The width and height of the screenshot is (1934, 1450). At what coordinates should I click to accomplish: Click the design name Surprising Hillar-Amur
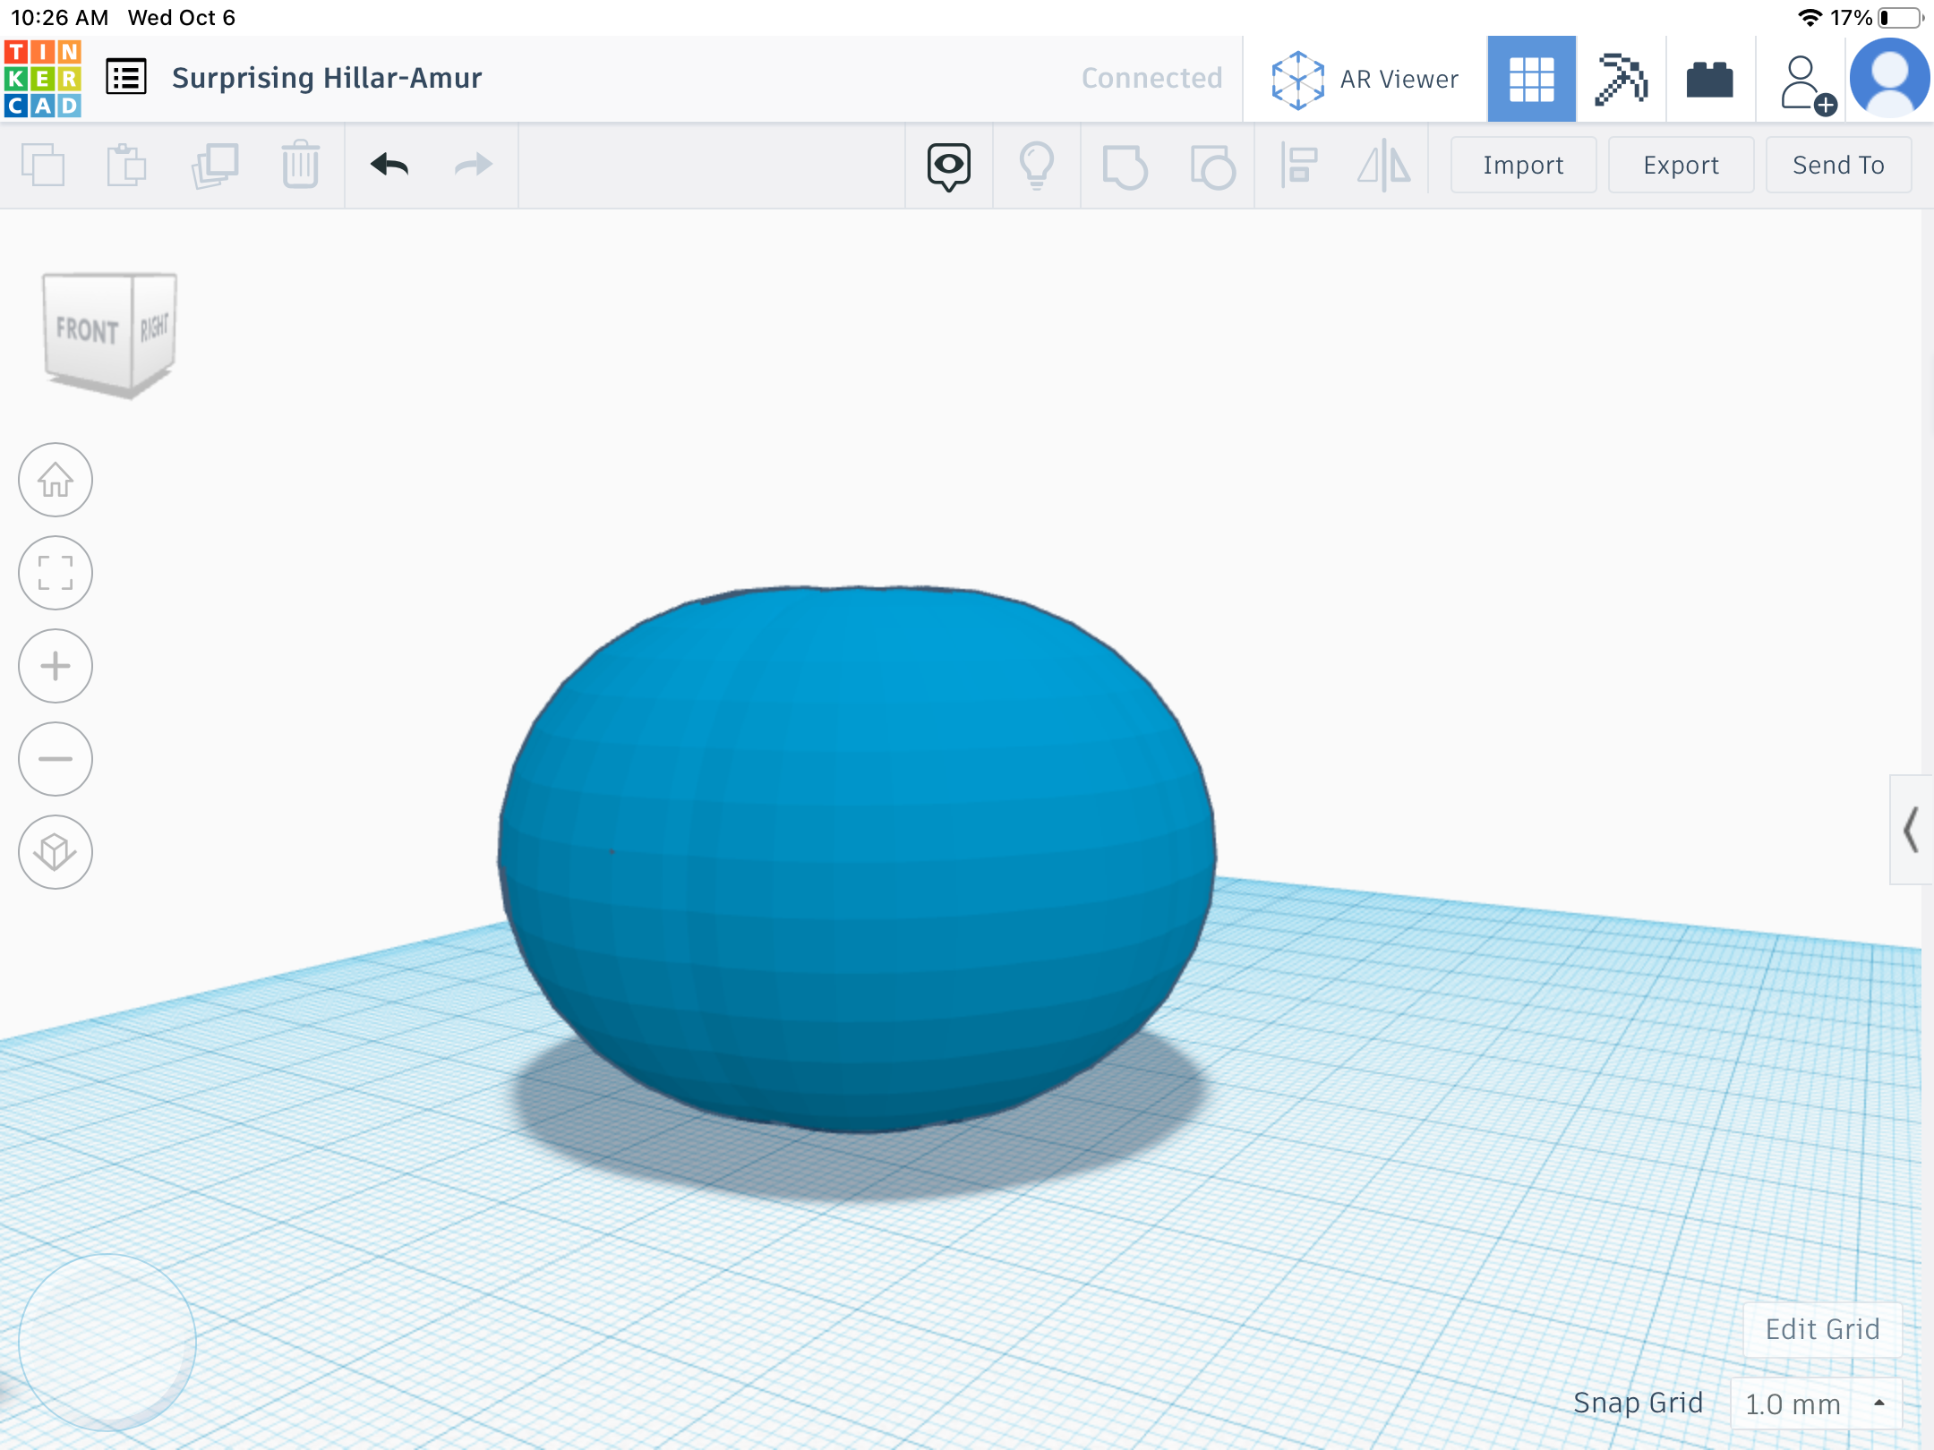pyautogui.click(x=327, y=78)
